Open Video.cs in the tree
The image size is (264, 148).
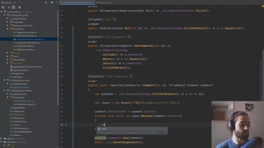click(x=17, y=135)
